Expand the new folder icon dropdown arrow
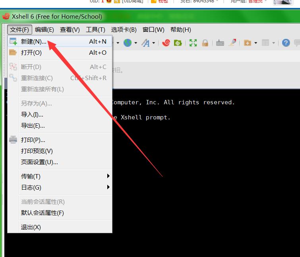This screenshot has height=257, width=300. click(x=255, y=43)
